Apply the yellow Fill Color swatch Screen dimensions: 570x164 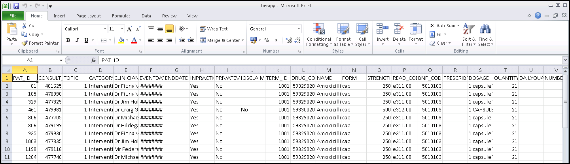click(x=121, y=40)
